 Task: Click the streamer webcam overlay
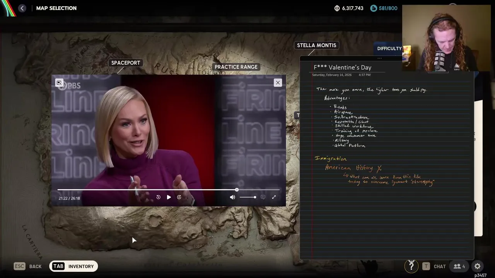446,38
